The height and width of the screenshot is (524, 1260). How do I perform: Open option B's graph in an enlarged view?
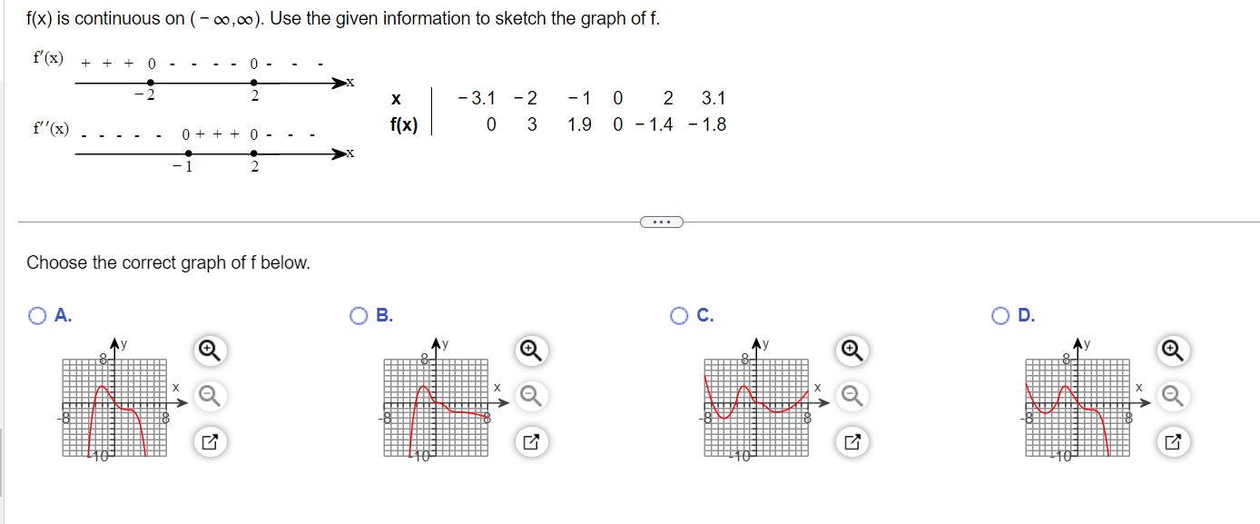530,442
